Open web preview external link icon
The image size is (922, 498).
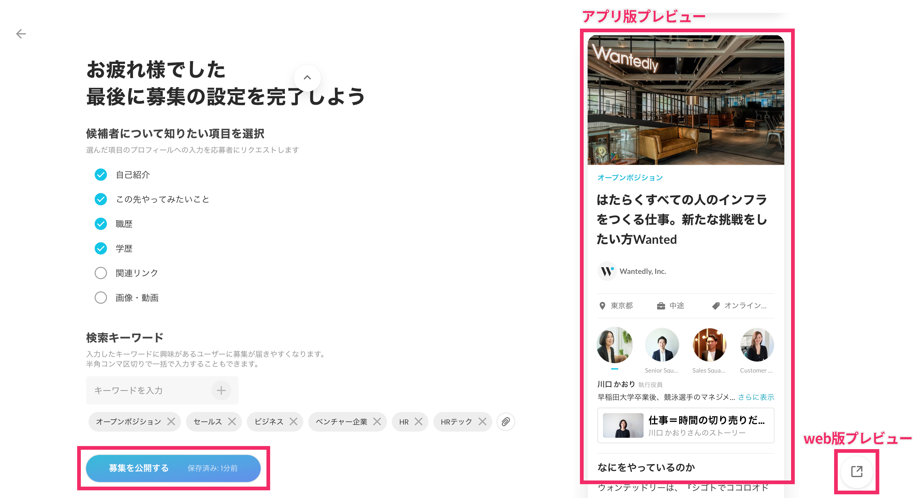click(x=857, y=471)
